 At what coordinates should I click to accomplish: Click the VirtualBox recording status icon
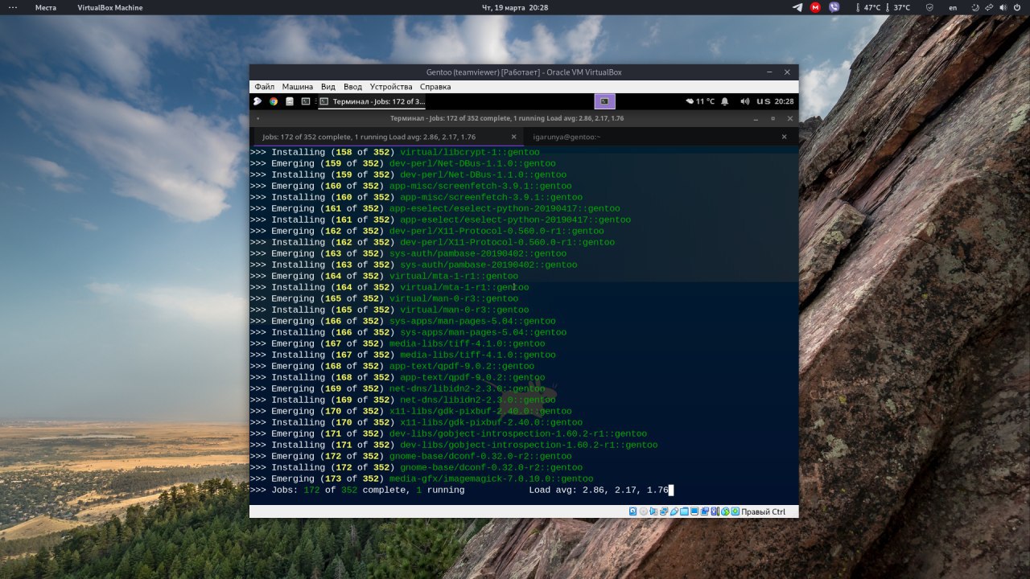[x=705, y=511]
